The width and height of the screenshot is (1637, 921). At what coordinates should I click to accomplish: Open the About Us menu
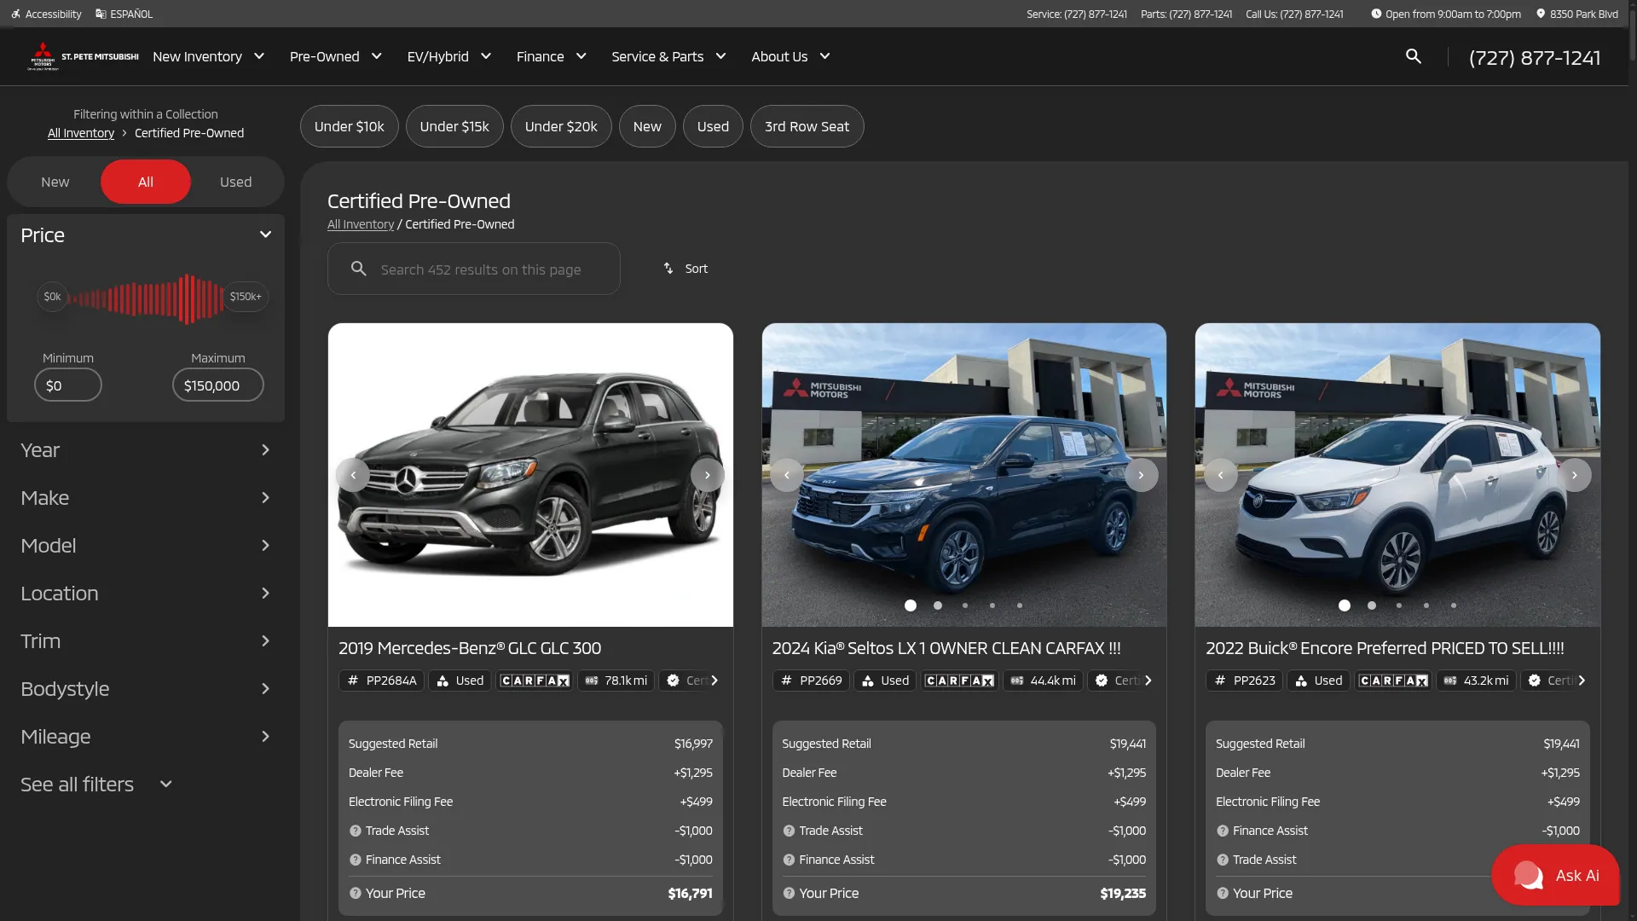click(791, 56)
